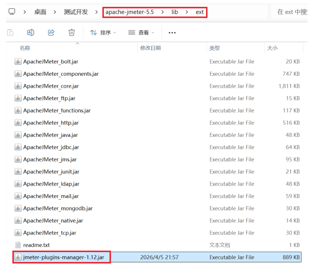Select file name ApacheJMeter_java.jar
Image resolution: width=311 pixels, height=268 pixels.
(x=50, y=135)
